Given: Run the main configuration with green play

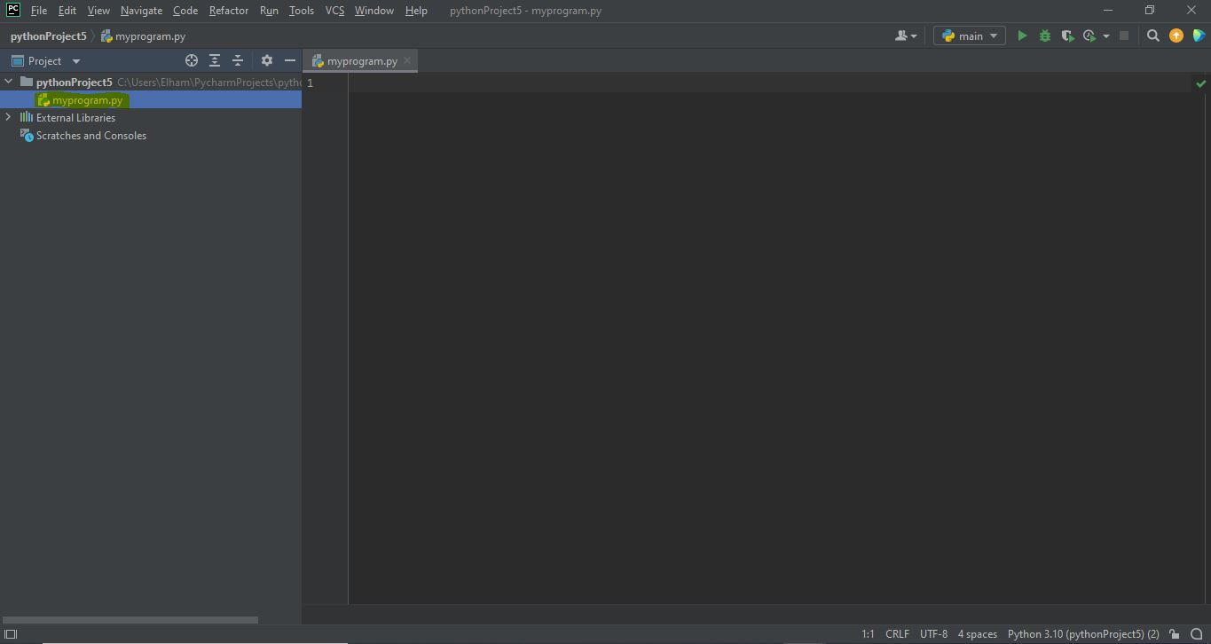Looking at the screenshot, I should 1022,36.
